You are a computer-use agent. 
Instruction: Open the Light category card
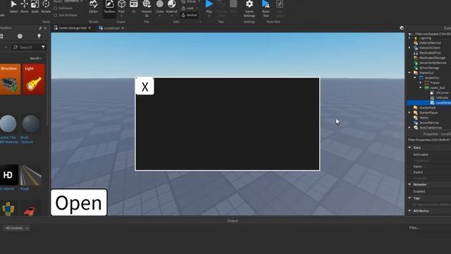click(x=34, y=79)
